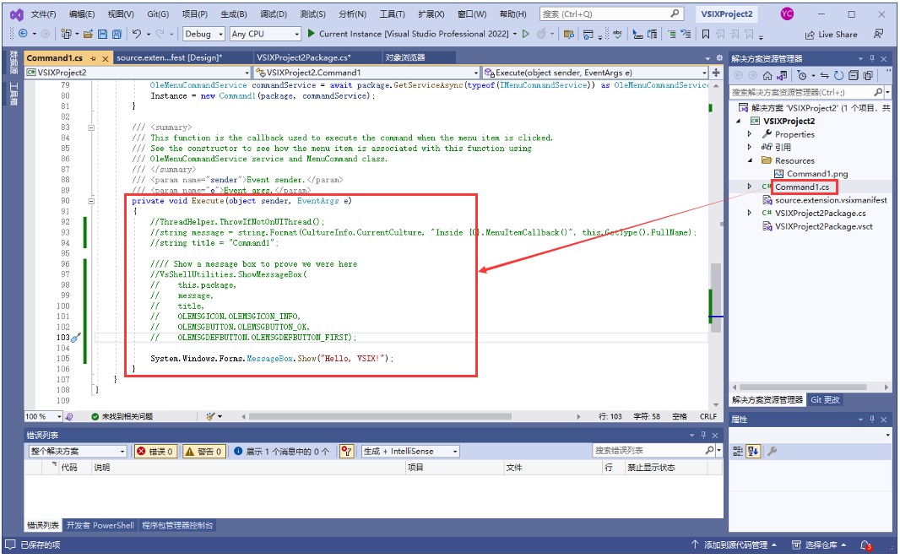900x558 pixels.
Task: Toggle a bookmark with the bookmark icon
Action: point(706,35)
